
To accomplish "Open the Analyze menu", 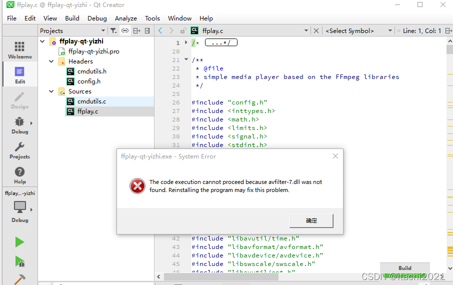I will 126,18.
